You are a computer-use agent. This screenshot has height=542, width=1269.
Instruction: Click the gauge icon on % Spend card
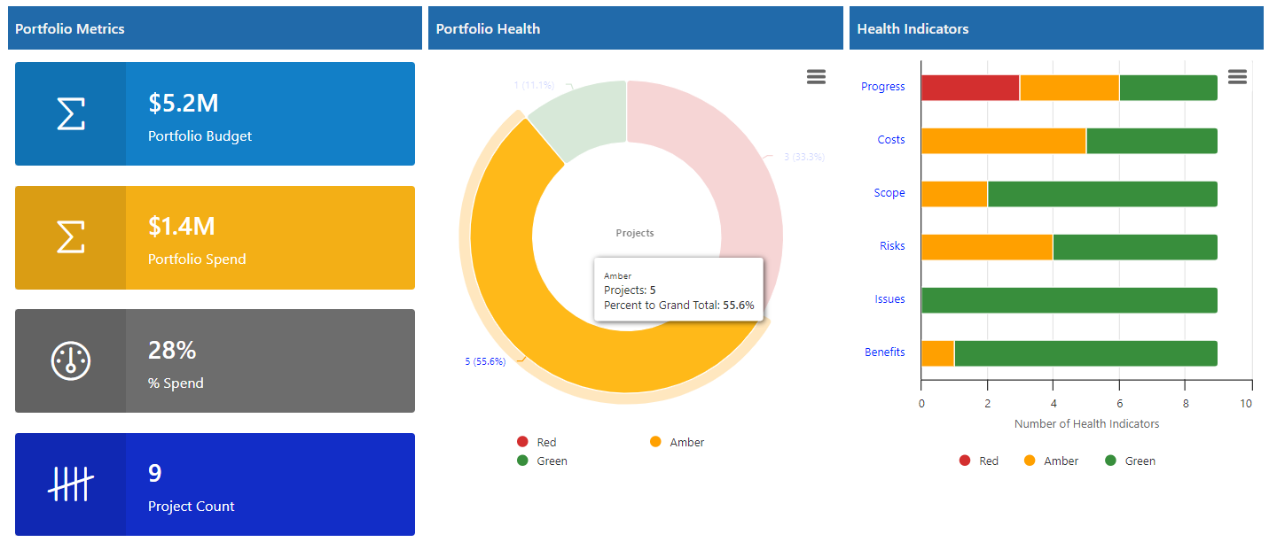click(71, 361)
